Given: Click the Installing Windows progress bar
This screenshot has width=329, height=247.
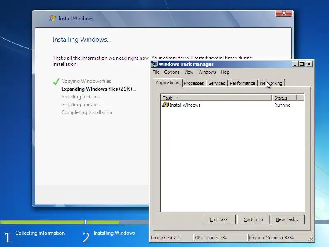Looking at the screenshot, I should [118, 222].
